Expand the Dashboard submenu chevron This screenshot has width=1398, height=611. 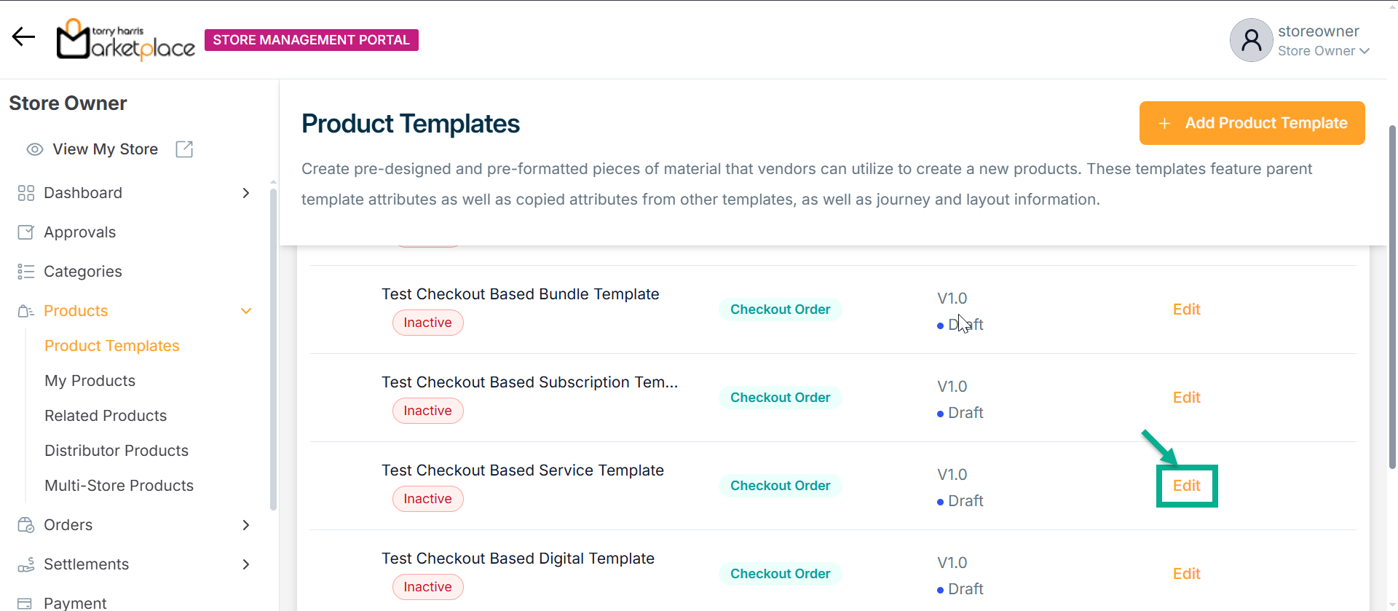[246, 193]
